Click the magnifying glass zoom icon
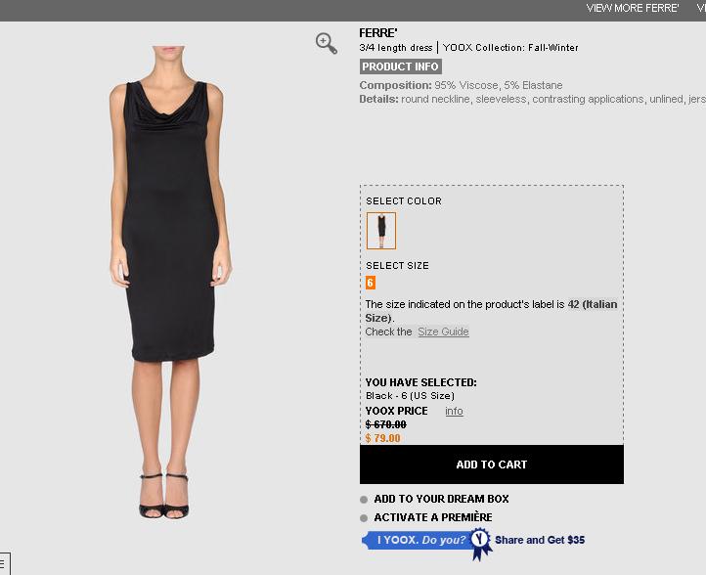The height and width of the screenshot is (575, 706). [327, 43]
